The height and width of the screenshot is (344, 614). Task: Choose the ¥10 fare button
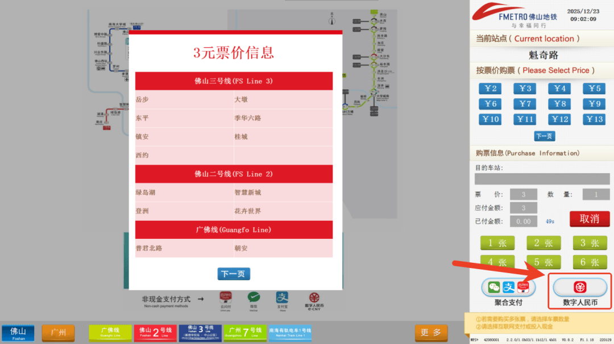click(x=490, y=119)
